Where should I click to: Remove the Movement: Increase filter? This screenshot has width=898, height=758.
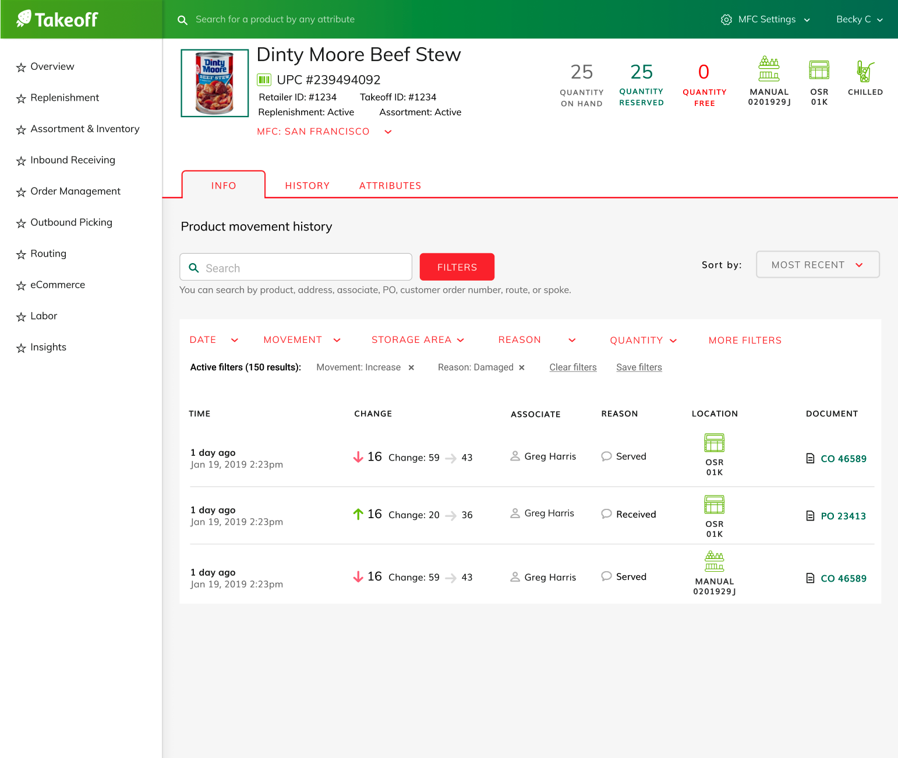[x=411, y=367]
